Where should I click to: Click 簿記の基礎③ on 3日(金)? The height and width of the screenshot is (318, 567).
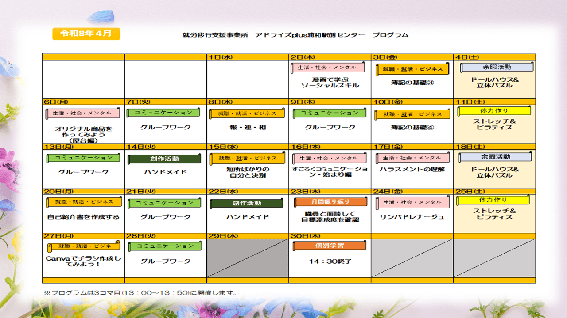[x=412, y=82]
